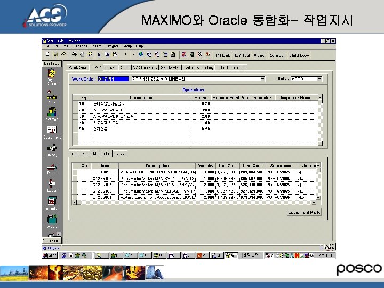This screenshot has width=384, height=288.
Task: Open the Setup menu
Action: [x=127, y=46]
